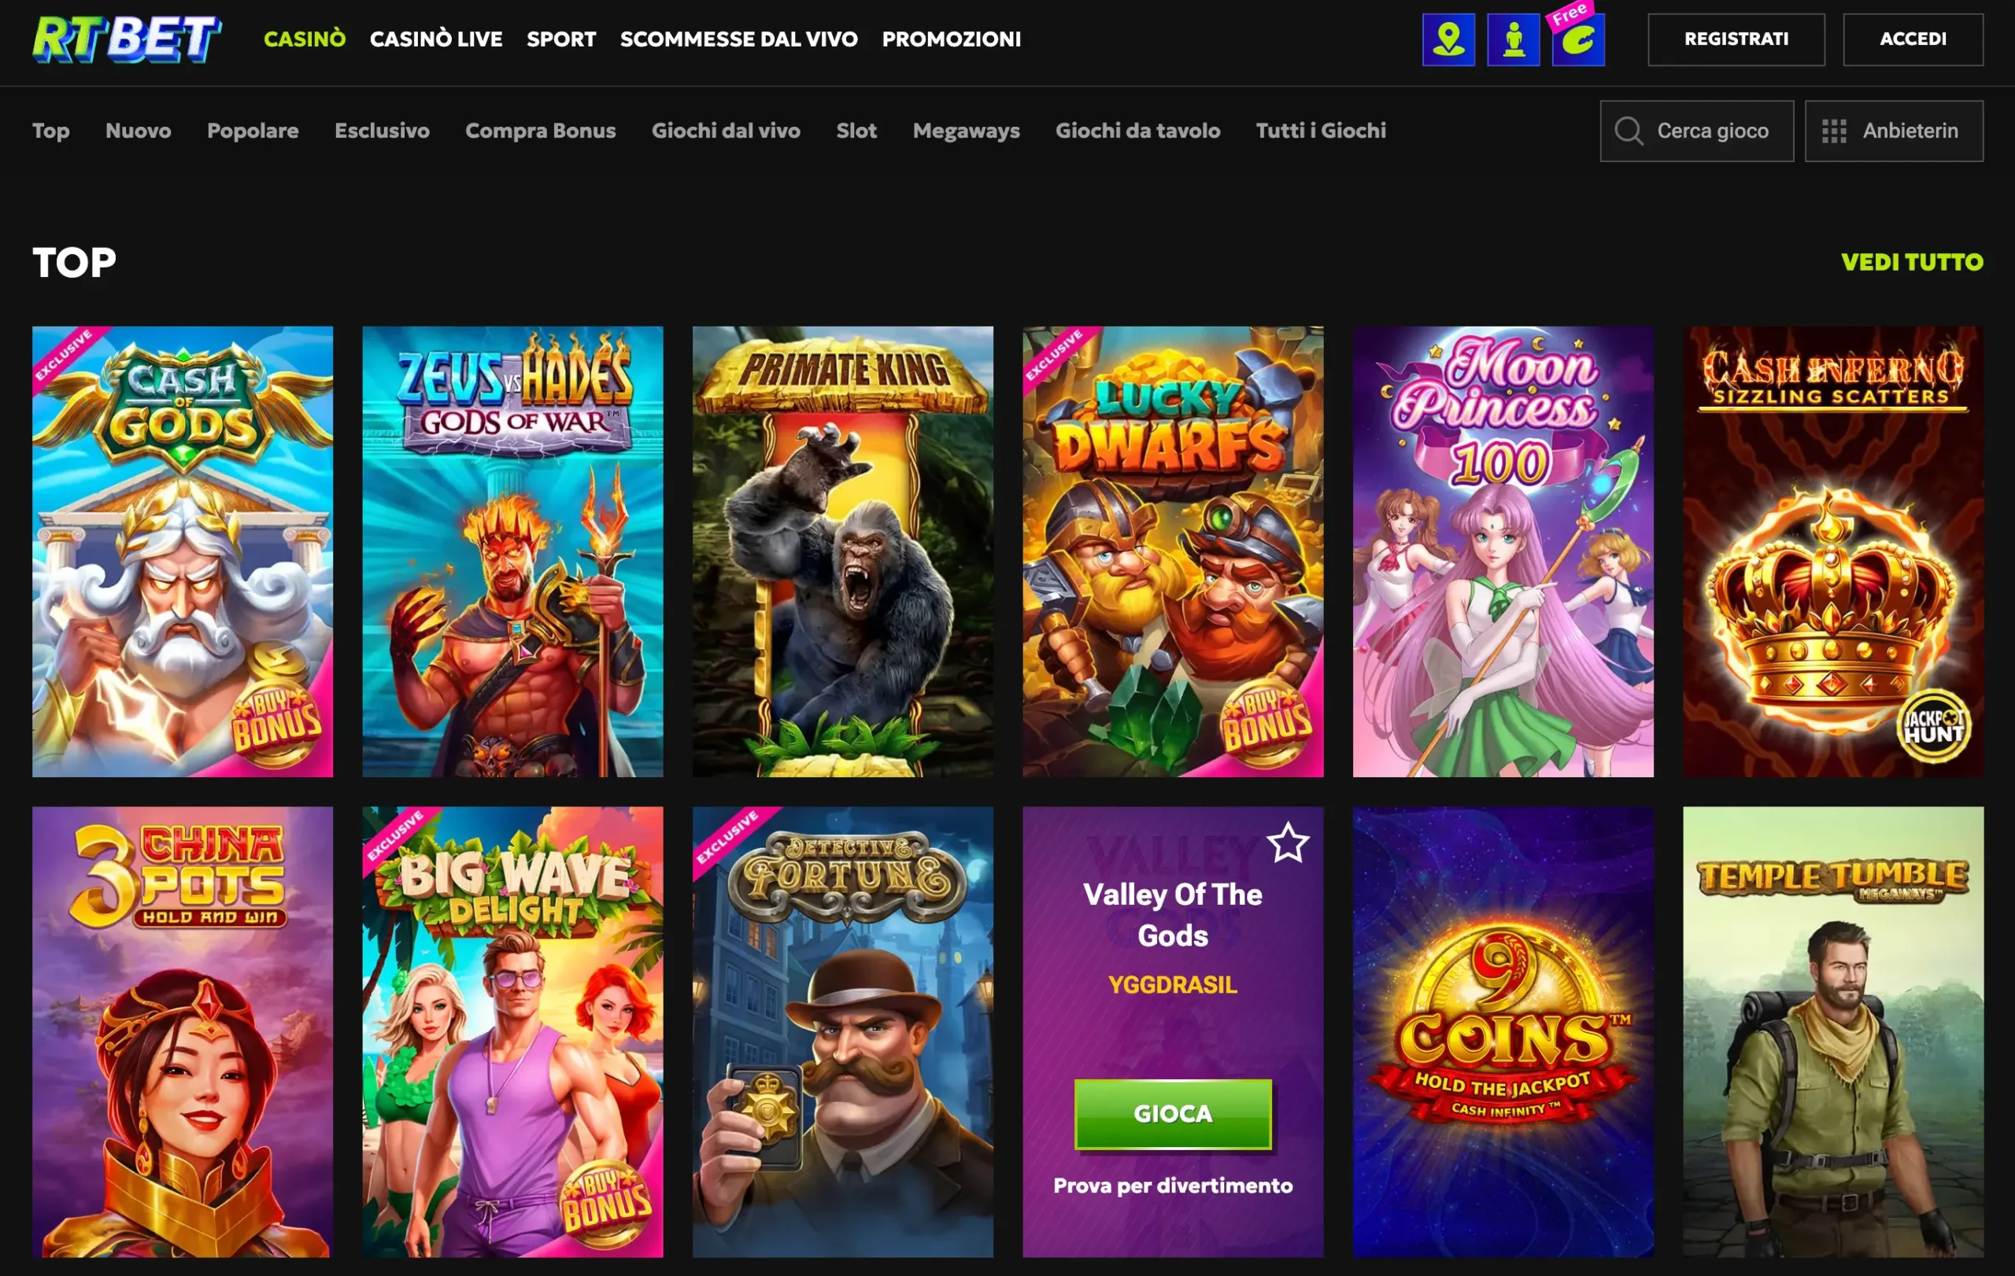Open 3 China Pots game
Viewport: 2015px width, 1276px height.
point(183,1031)
